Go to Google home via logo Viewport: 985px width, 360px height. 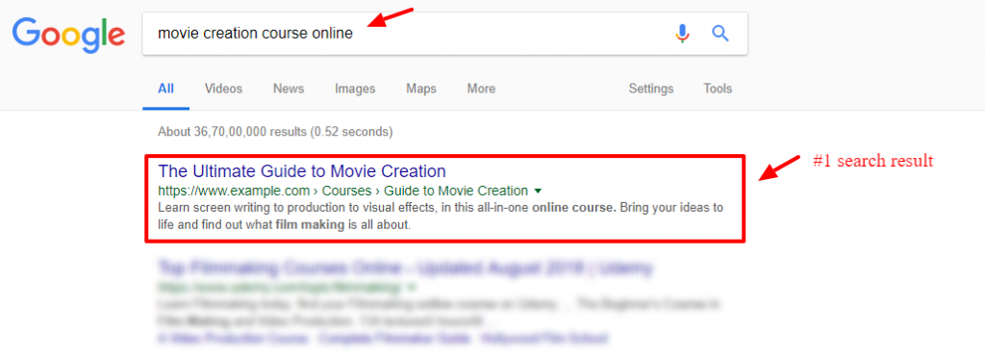coord(68,36)
